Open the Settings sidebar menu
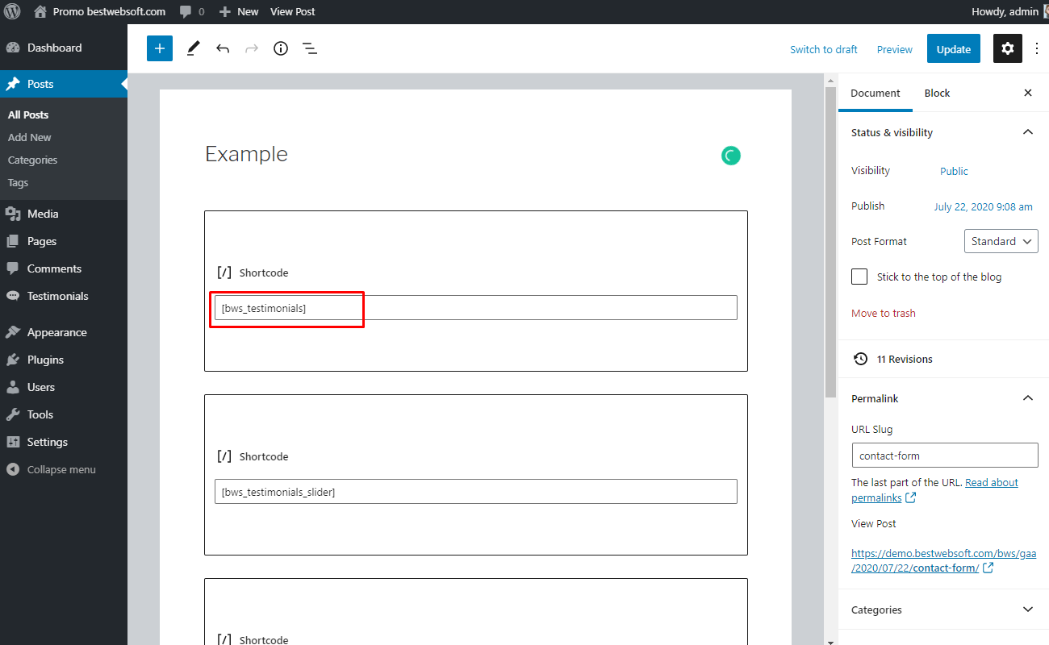Image resolution: width=1049 pixels, height=645 pixels. coord(64,442)
